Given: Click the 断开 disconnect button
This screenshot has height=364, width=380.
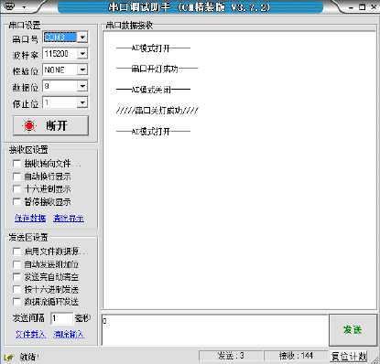Looking at the screenshot, I should coord(50,125).
